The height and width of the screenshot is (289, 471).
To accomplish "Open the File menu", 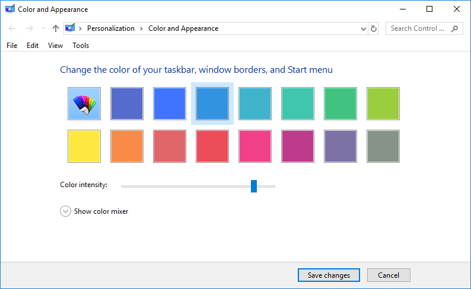I will tap(12, 46).
